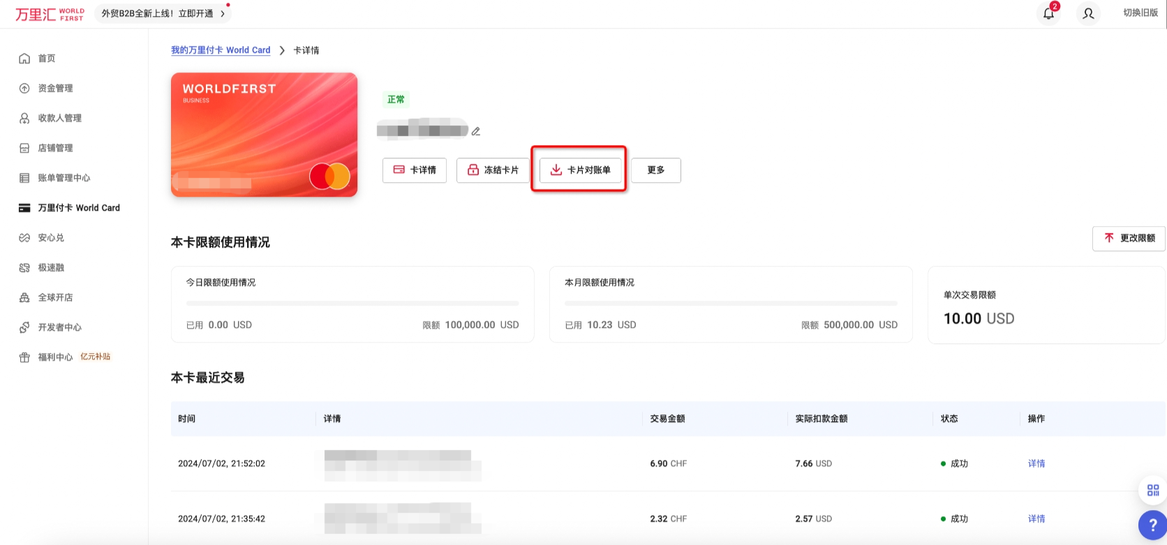
Task: Click the red WorldFirst card image
Action: click(265, 135)
